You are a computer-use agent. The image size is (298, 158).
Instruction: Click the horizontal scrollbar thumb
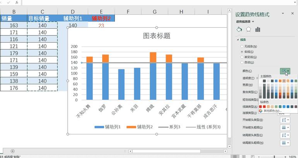pyautogui.click(x=166, y=151)
